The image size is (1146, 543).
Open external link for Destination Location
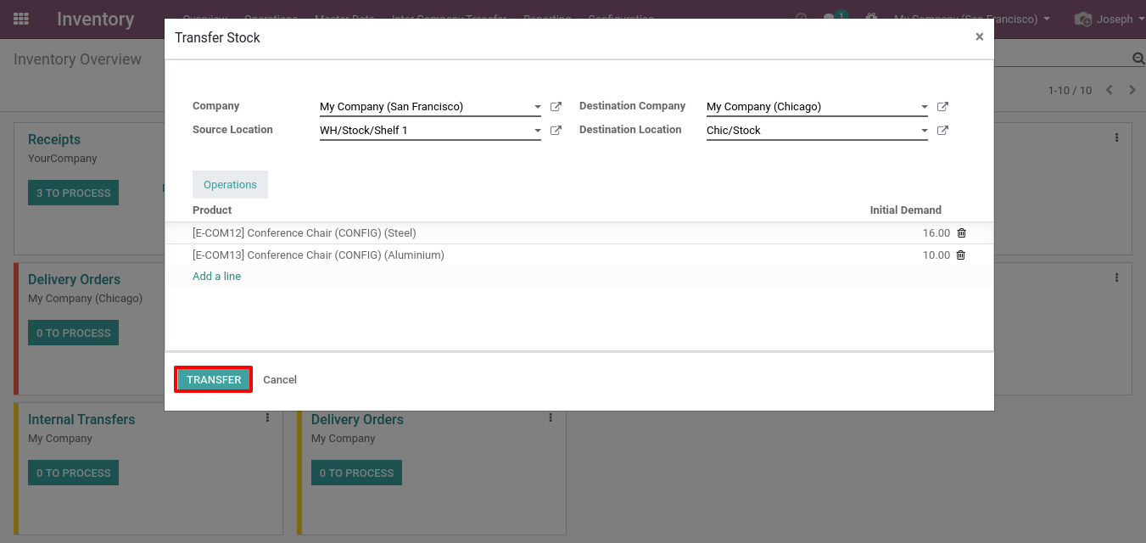click(942, 131)
